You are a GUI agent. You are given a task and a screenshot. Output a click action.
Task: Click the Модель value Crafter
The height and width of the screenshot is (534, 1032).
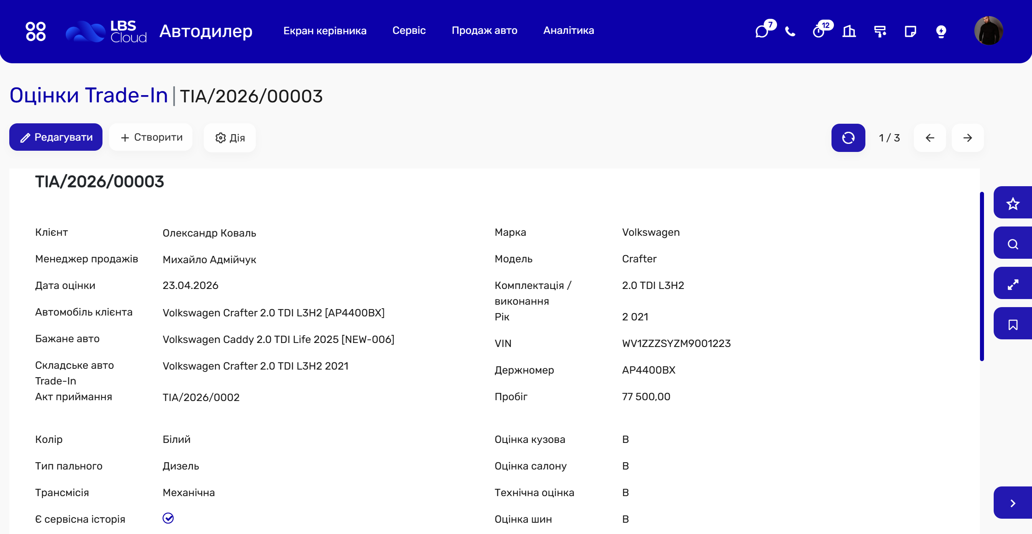[x=639, y=259]
